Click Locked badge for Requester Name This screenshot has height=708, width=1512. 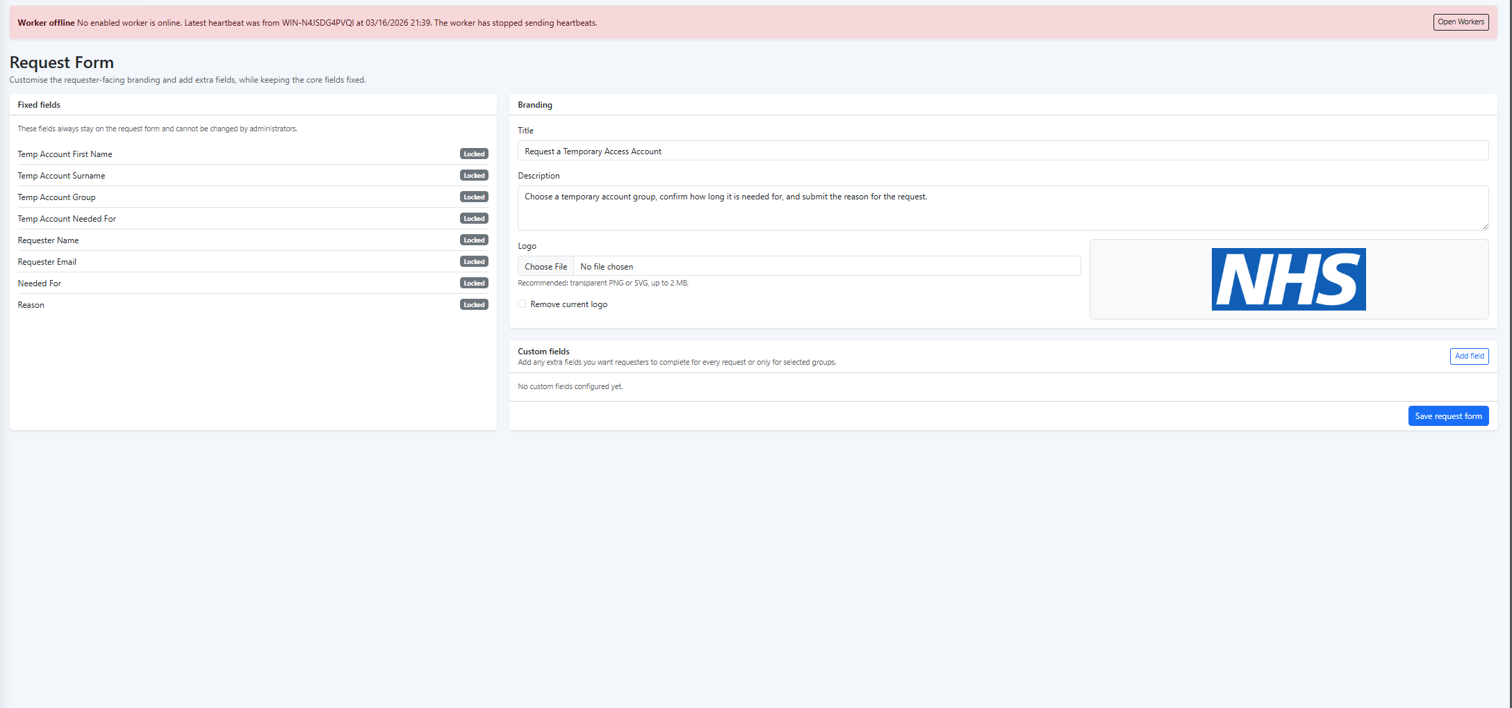click(474, 240)
